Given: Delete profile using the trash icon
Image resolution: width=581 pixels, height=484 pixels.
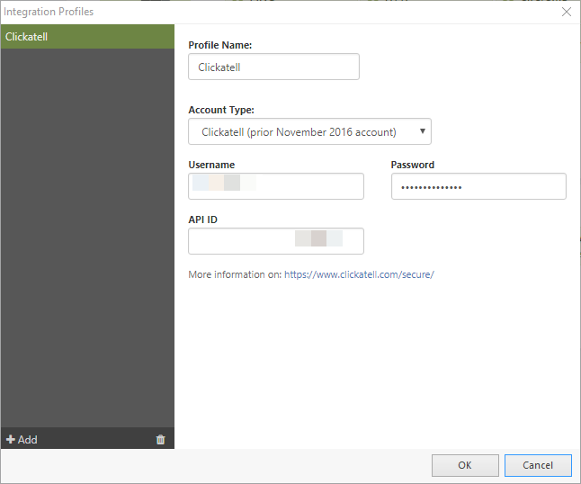Looking at the screenshot, I should [x=160, y=440].
